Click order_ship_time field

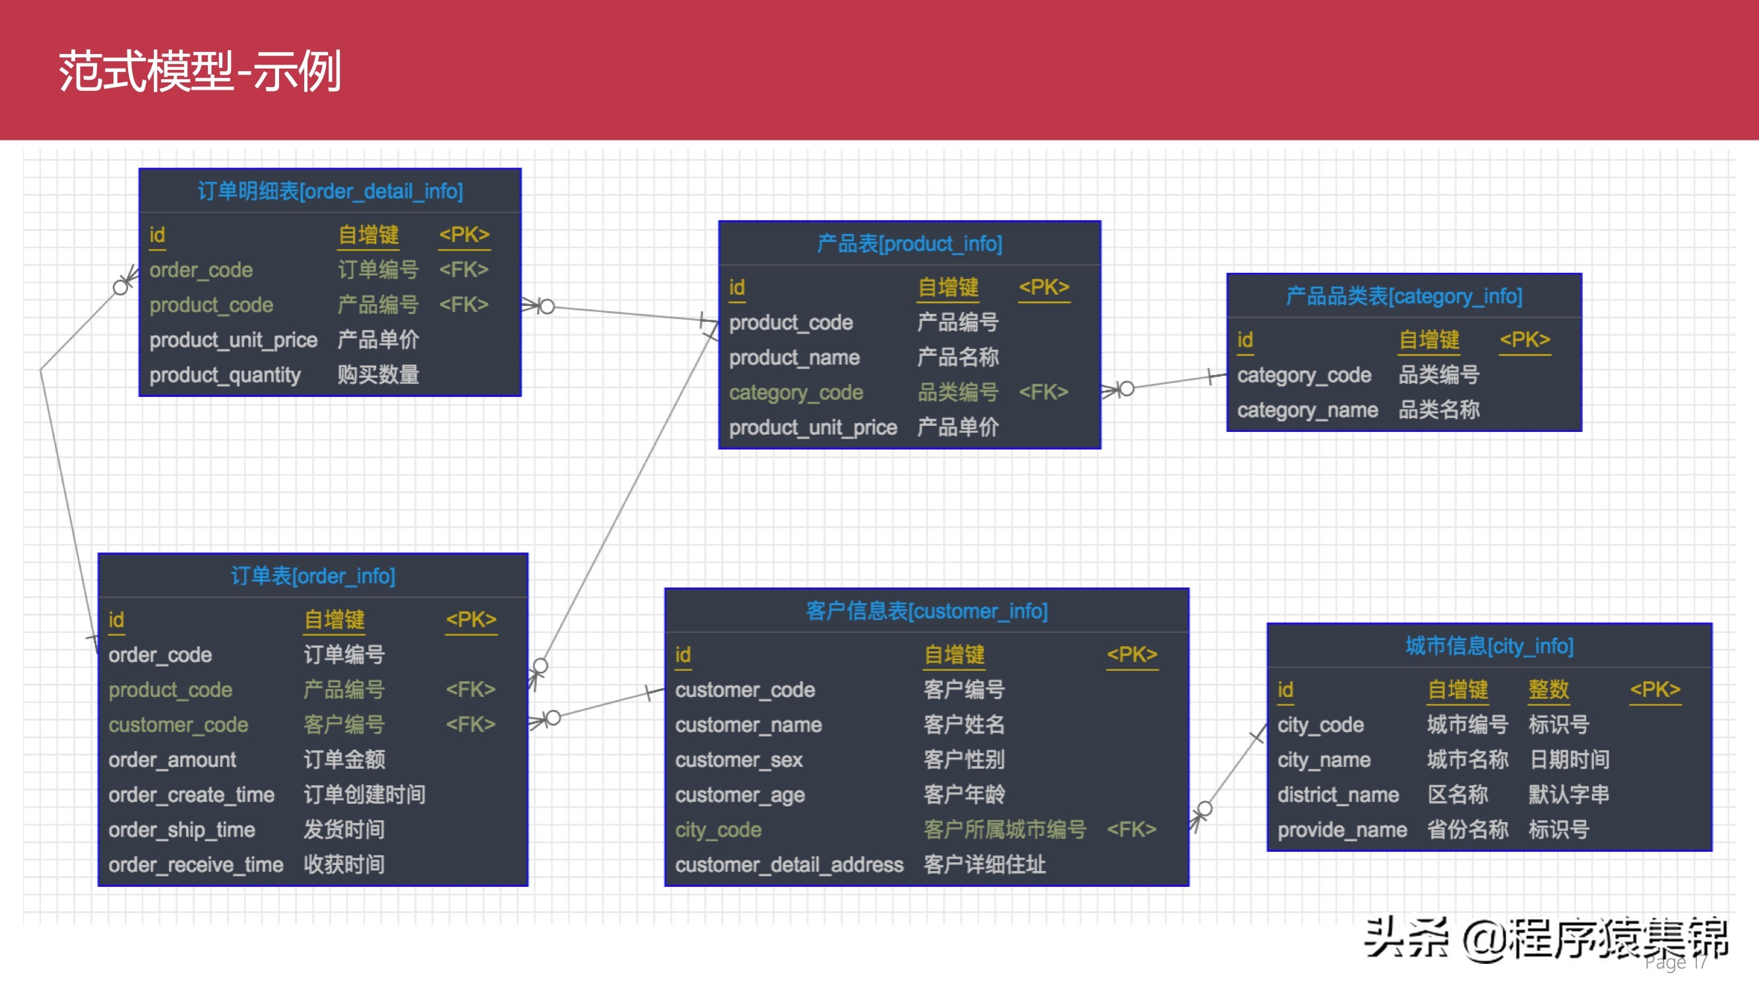point(181,829)
